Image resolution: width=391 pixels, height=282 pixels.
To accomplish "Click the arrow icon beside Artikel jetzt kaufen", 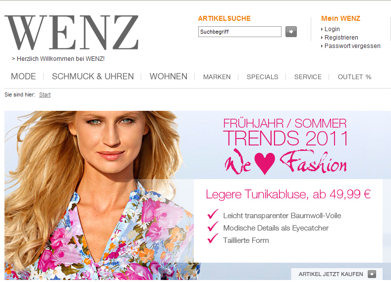I will (x=372, y=274).
